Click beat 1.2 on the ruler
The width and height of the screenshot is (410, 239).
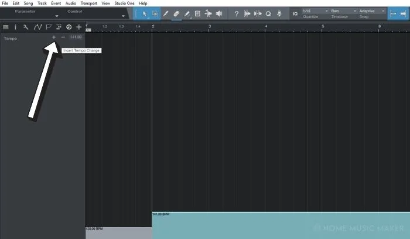tap(105, 26)
